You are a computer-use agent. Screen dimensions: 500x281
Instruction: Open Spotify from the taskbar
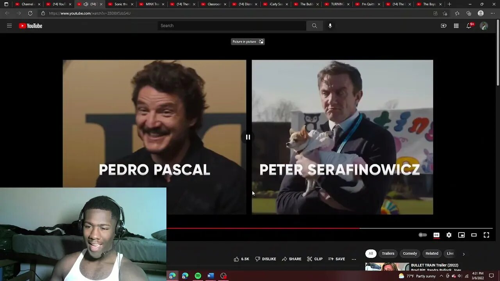(198, 276)
